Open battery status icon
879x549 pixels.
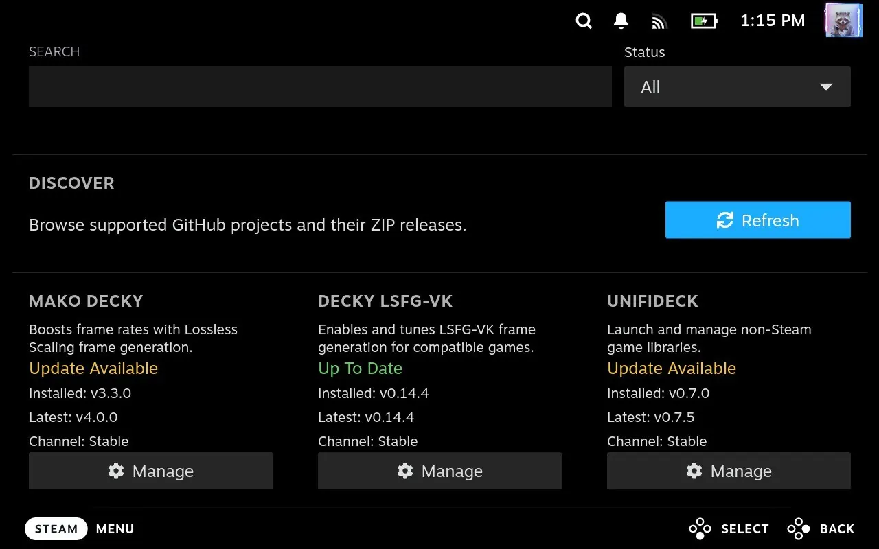[704, 21]
